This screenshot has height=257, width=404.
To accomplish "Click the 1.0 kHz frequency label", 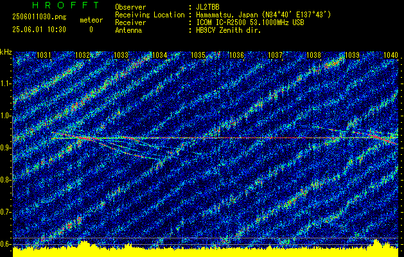I will coord(5,116).
